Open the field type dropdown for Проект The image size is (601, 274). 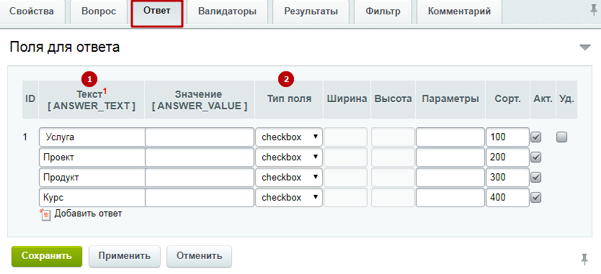(289, 157)
